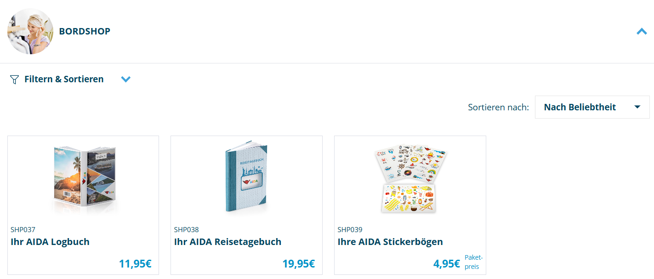The image size is (654, 279).
Task: Collapse the Bordshop section with chevron up
Action: (x=642, y=31)
